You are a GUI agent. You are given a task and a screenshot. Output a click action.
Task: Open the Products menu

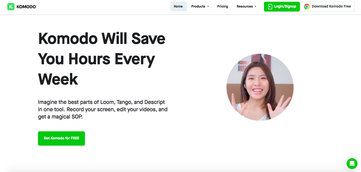pyautogui.click(x=200, y=7)
